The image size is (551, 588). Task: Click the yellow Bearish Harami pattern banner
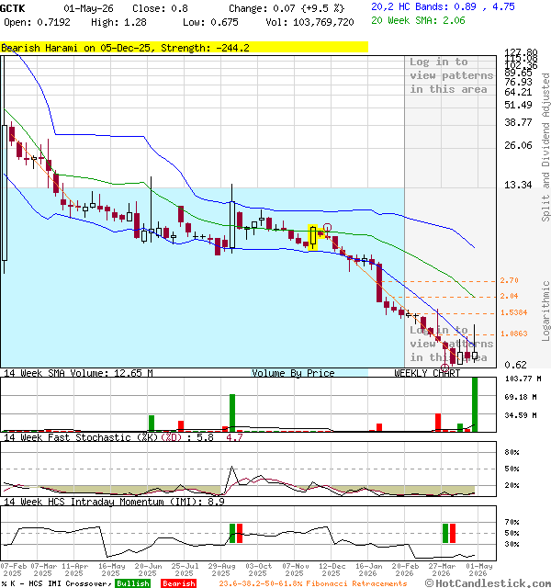tap(184, 48)
